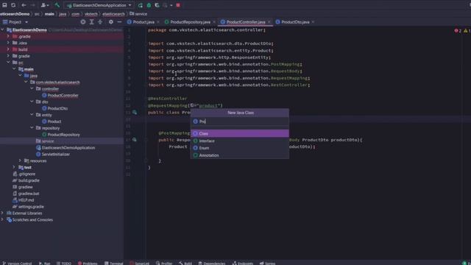Click the red Stop button
The image size is (471, 265).
point(178,5)
